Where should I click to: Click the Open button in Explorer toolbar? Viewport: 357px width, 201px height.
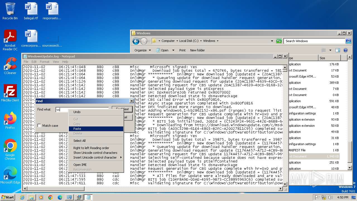(x=162, y=50)
